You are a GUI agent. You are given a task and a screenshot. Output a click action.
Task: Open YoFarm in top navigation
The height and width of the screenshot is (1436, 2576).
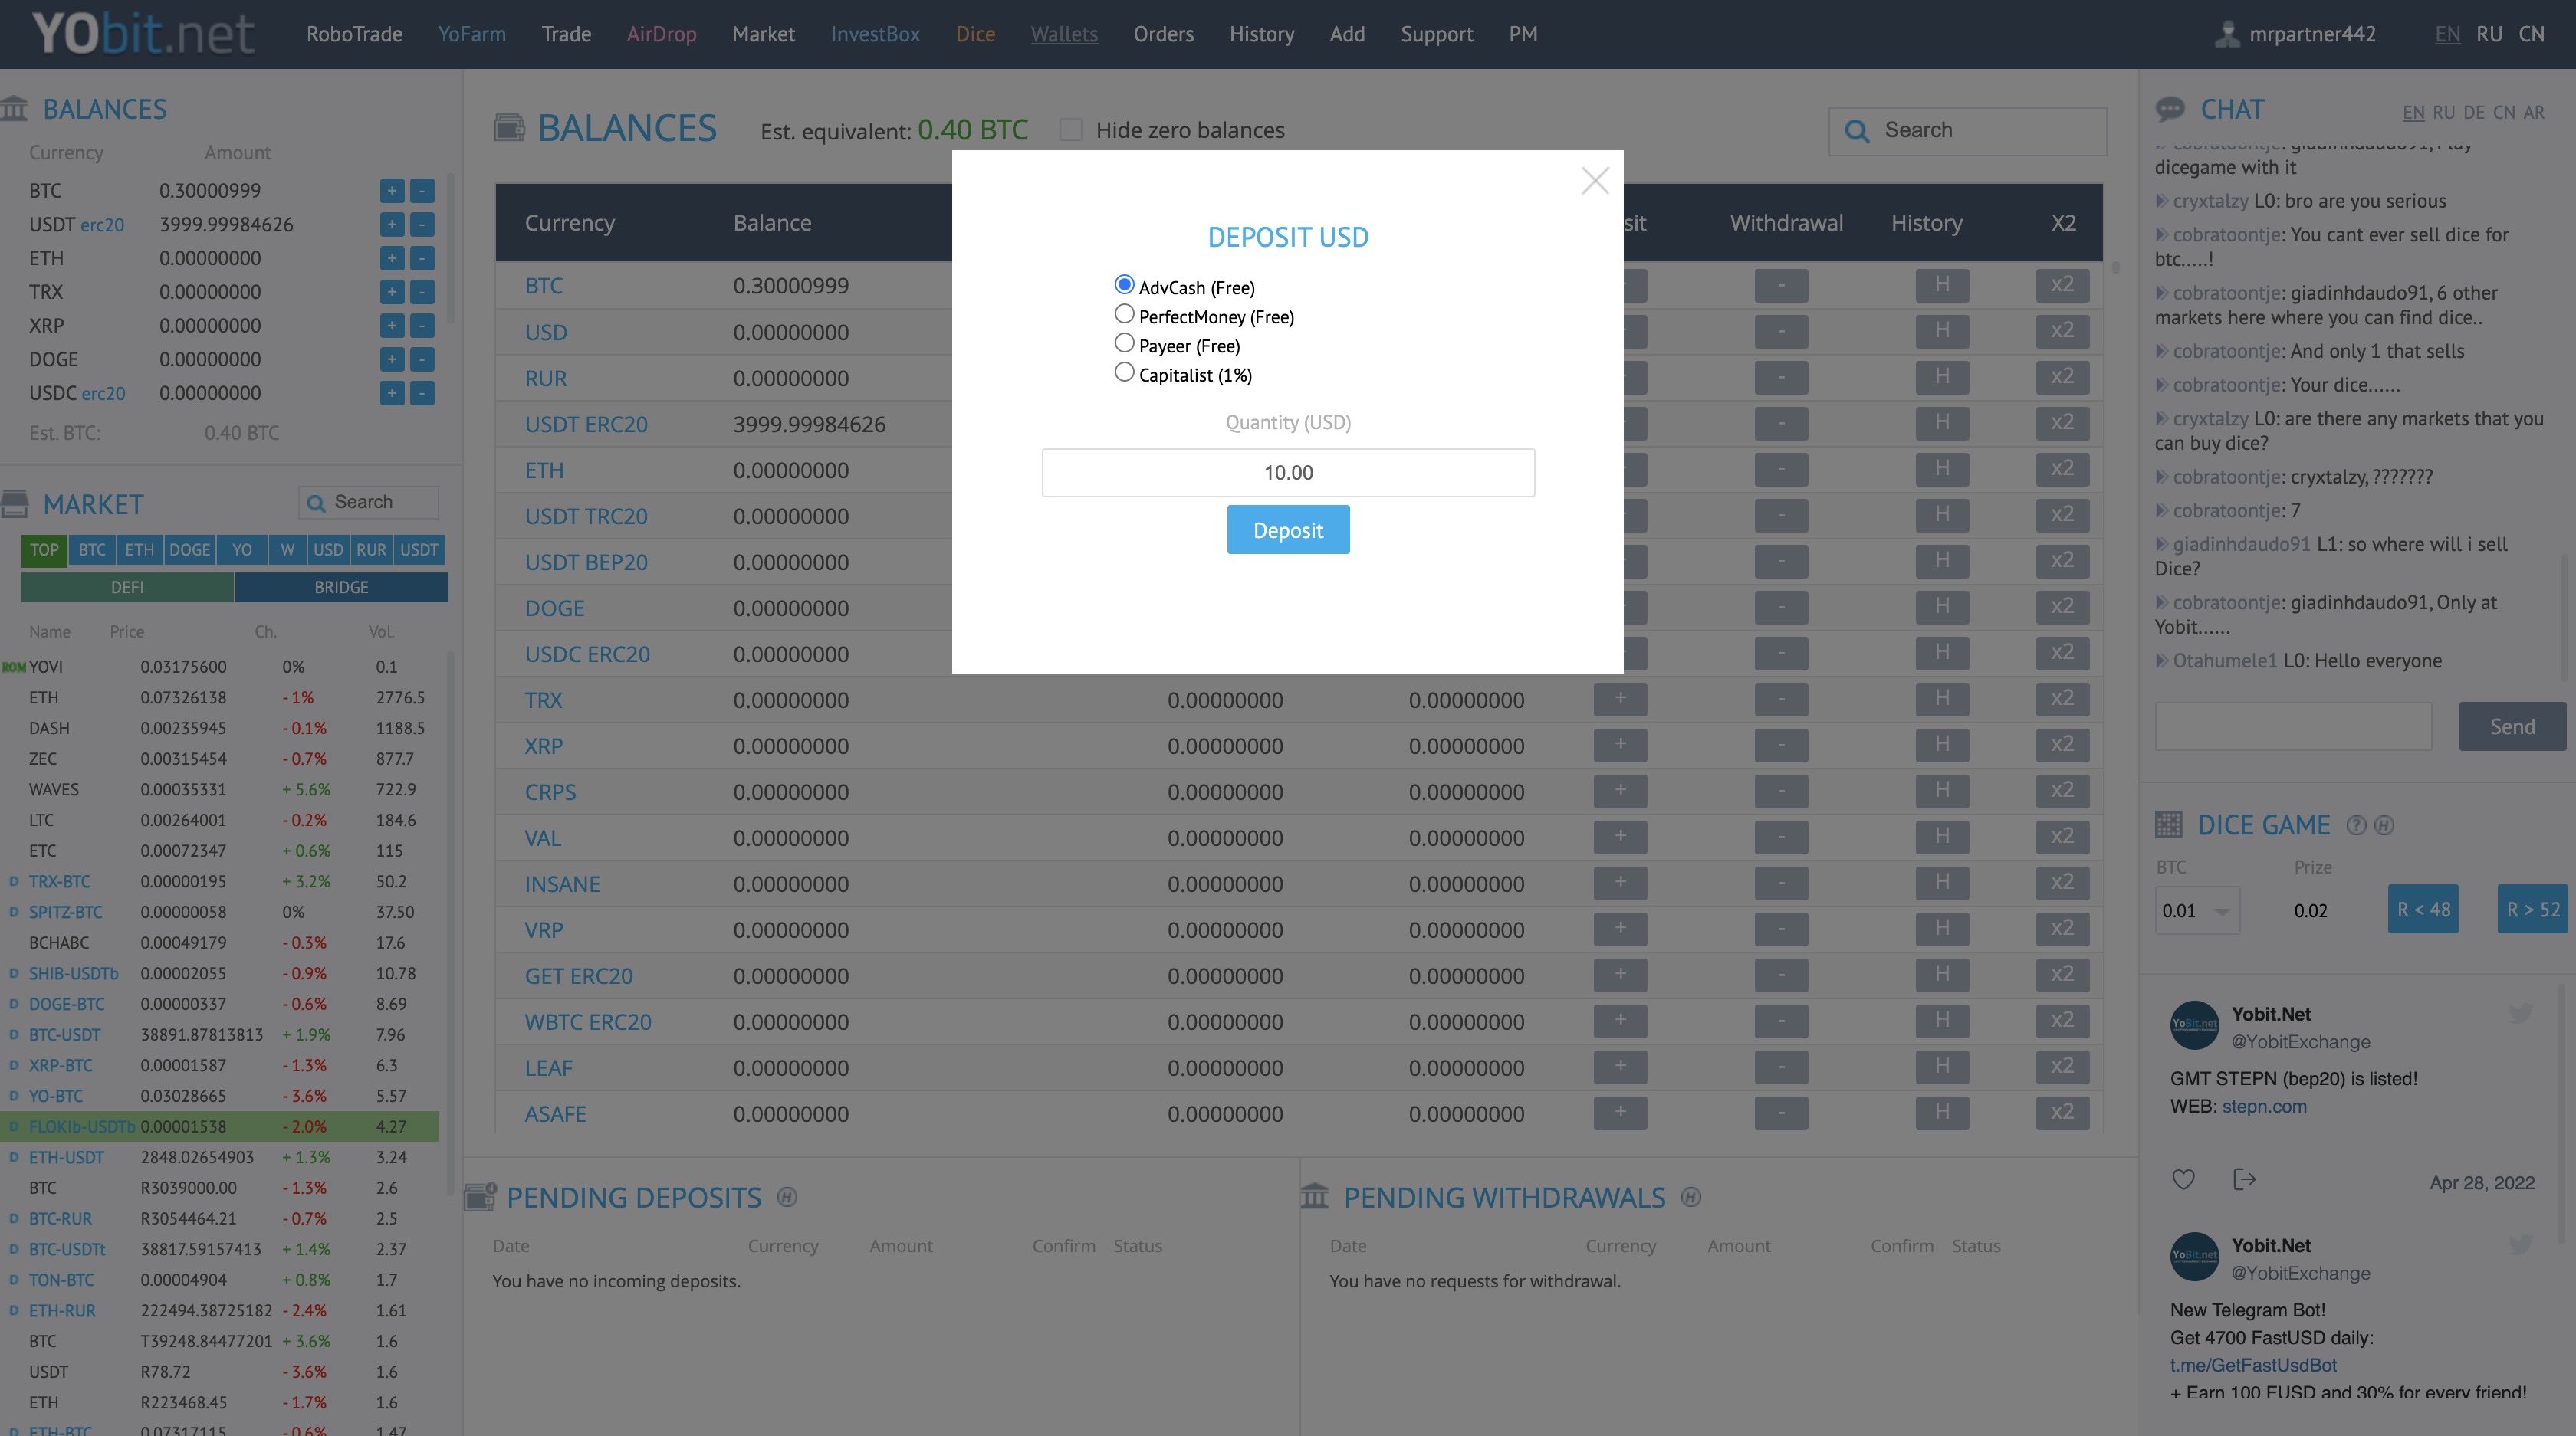[472, 34]
